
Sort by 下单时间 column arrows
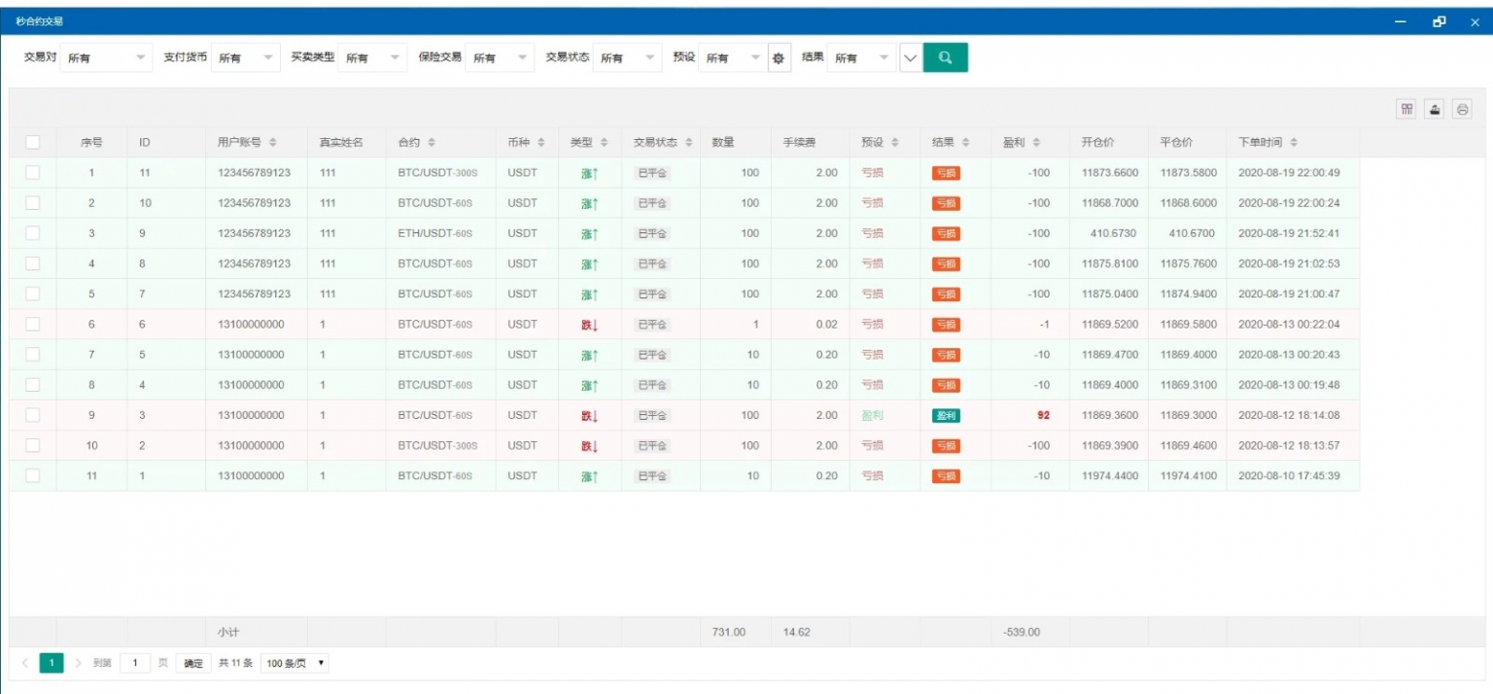coord(1294,143)
